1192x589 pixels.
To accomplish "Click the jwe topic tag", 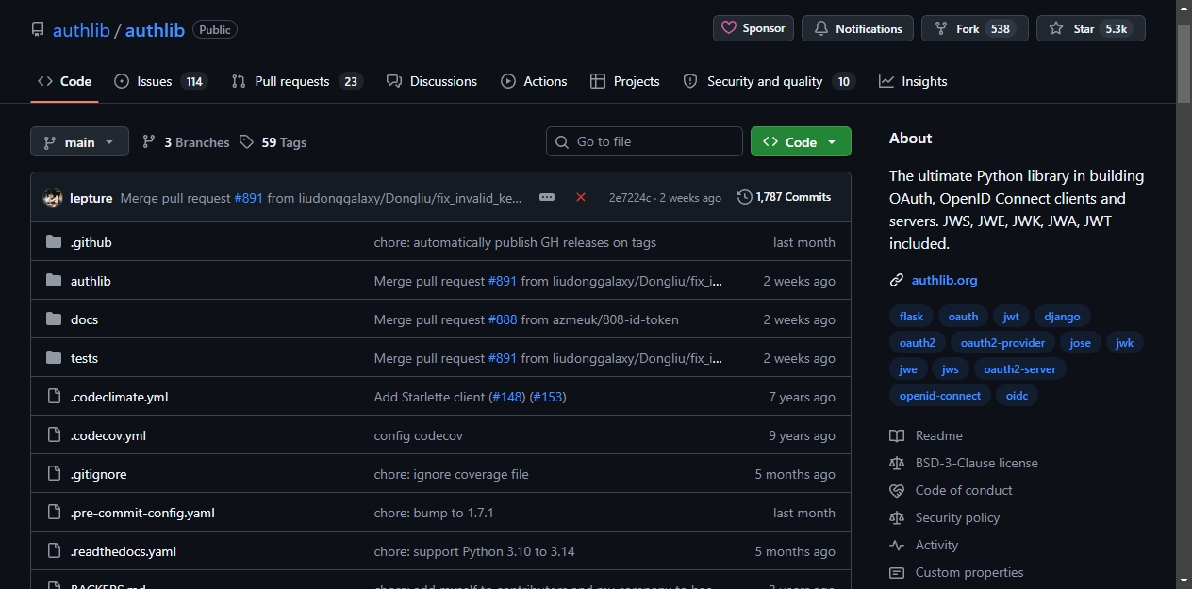I will pos(908,369).
